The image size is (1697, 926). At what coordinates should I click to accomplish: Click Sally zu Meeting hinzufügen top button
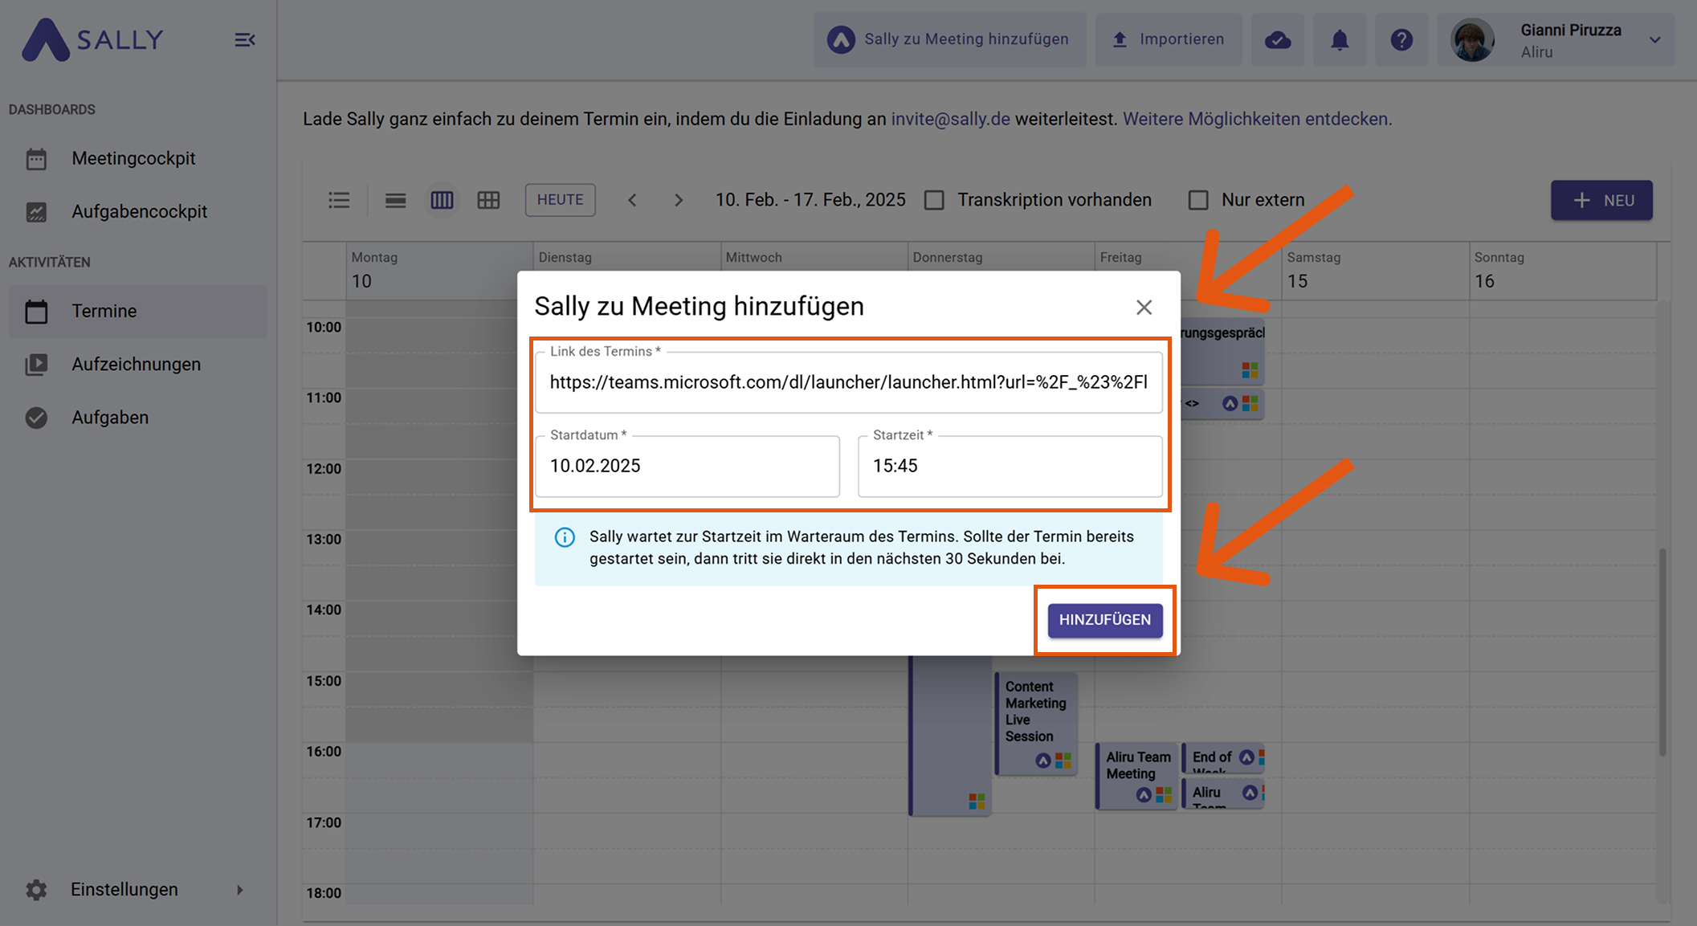tap(949, 39)
